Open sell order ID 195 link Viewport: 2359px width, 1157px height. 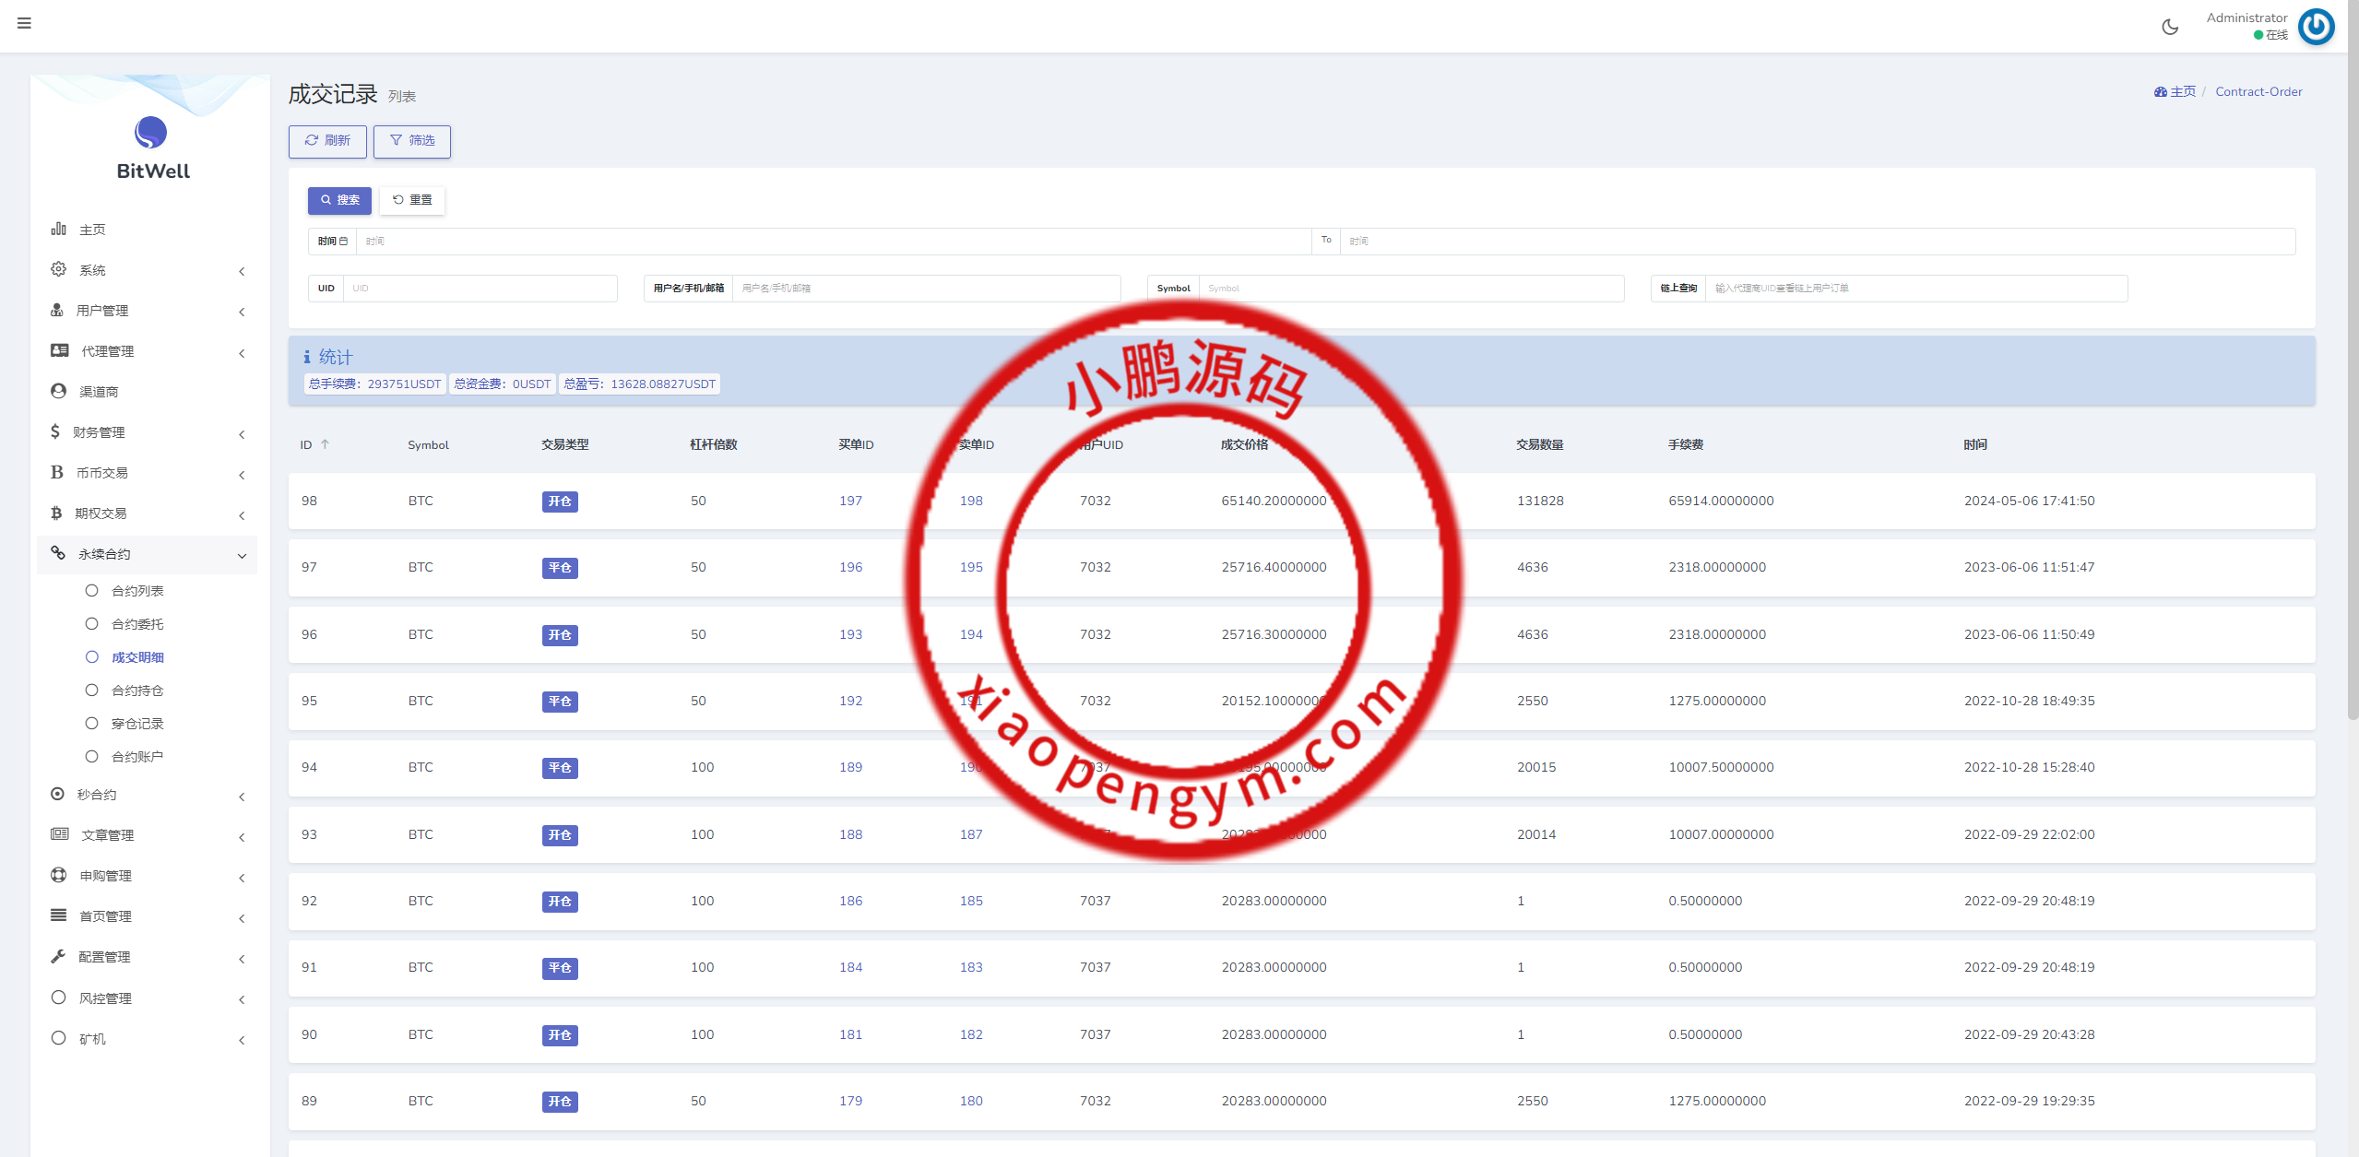pyautogui.click(x=971, y=567)
